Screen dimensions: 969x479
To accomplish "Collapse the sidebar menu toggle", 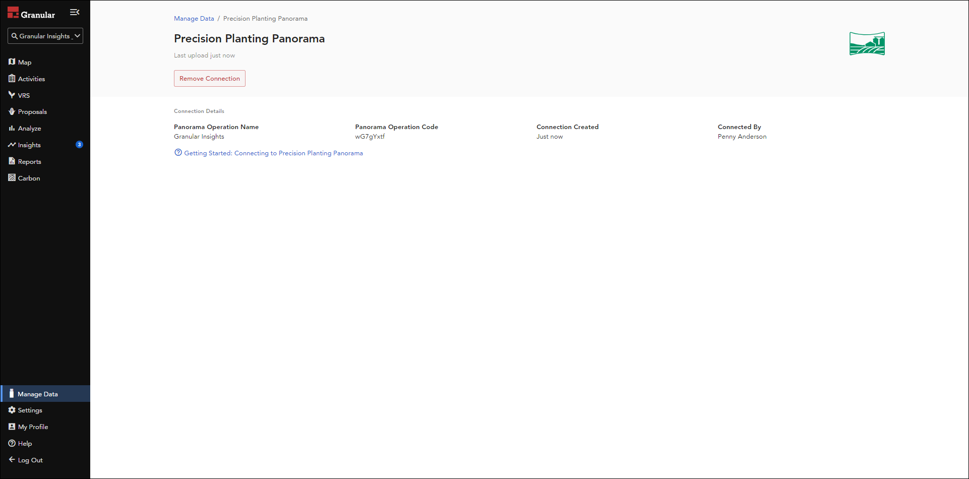I will [75, 12].
